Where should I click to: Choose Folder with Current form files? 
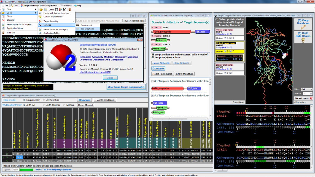56,13
